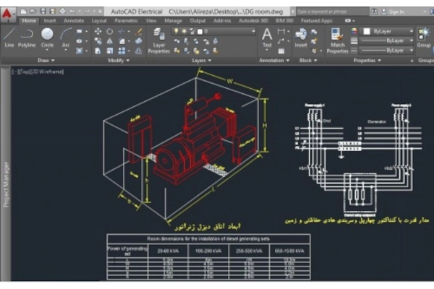Click the Insert block icon

point(301,38)
